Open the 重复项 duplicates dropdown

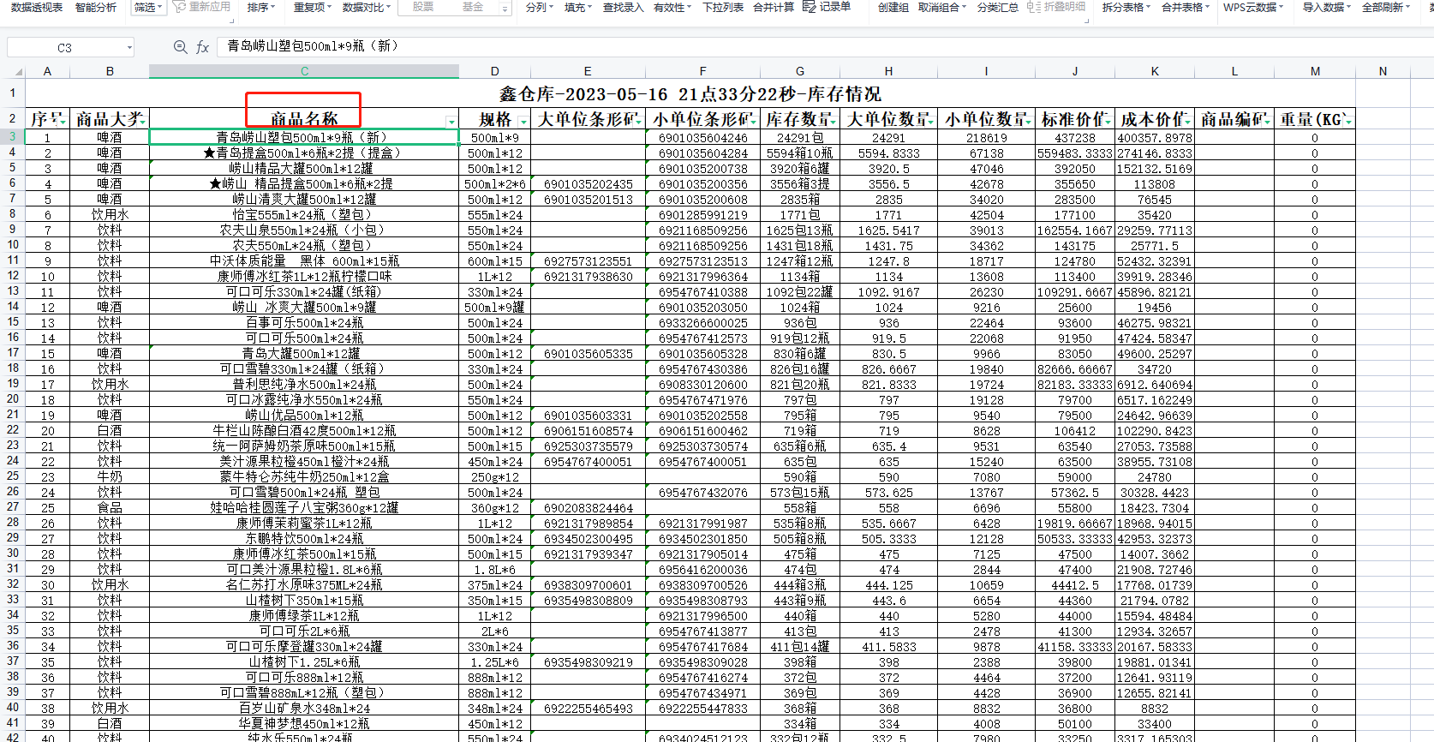pos(312,7)
